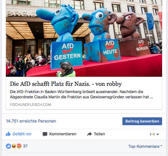
Task: Click the Beitrag bewerben button
Action: coord(142,121)
